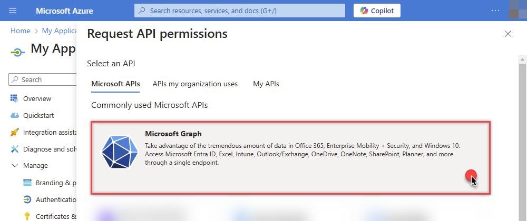Open the Azure portal hamburger menu

pos(13,11)
